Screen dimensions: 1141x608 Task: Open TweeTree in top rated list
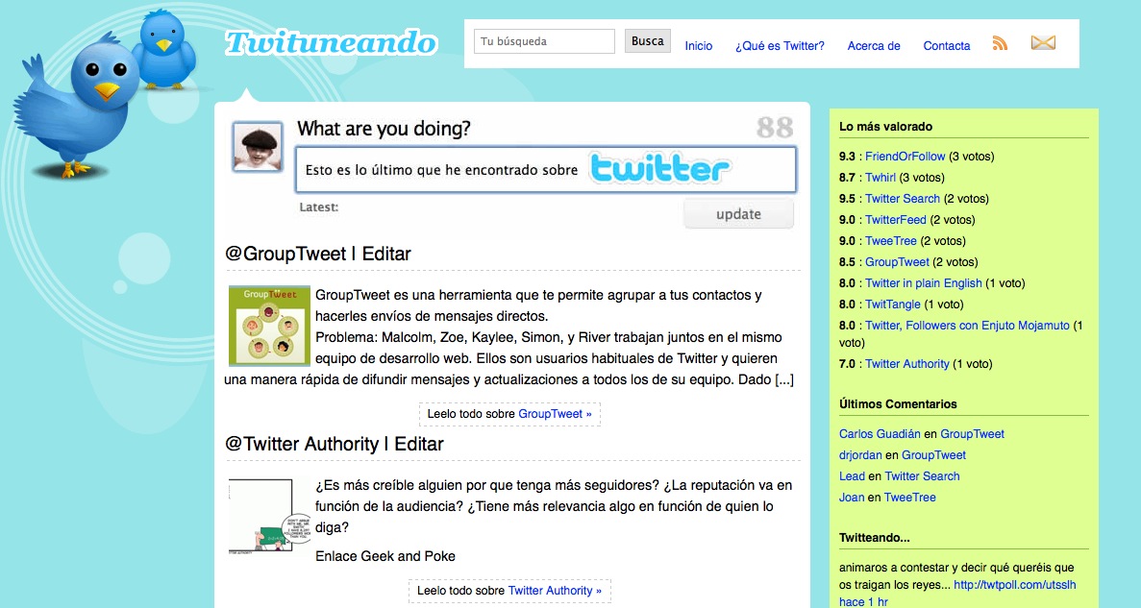coord(891,241)
